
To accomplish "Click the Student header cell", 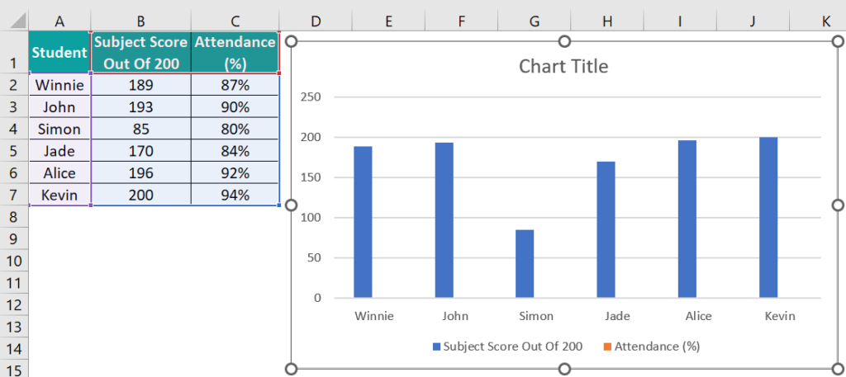I will click(59, 53).
